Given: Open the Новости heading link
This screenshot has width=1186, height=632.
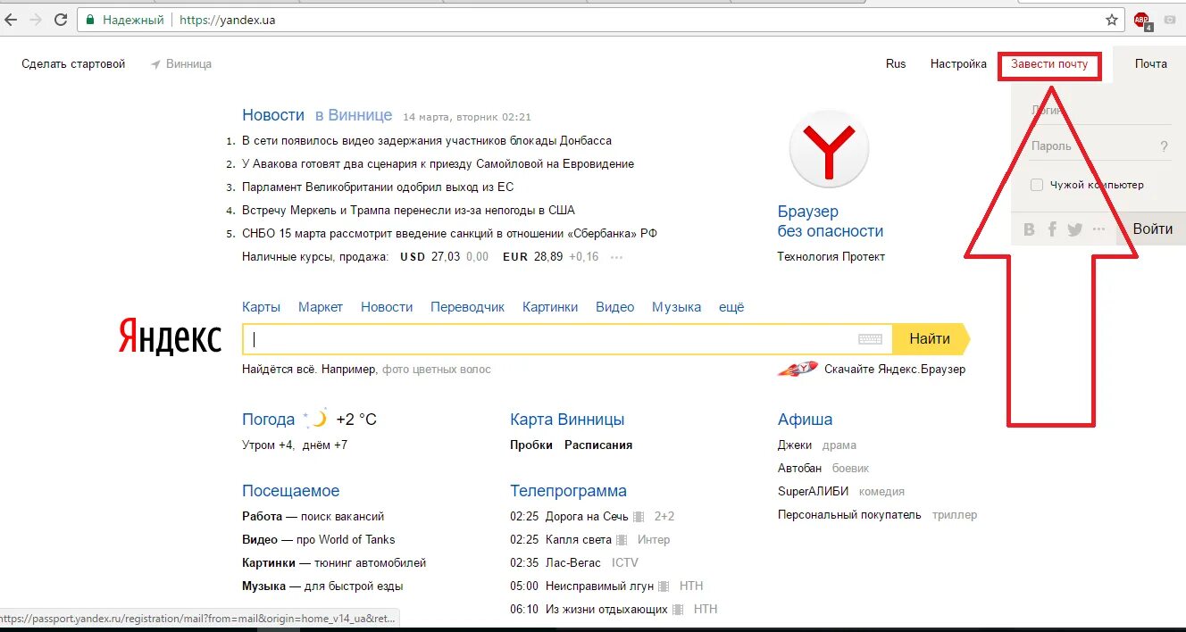Looking at the screenshot, I should (273, 115).
